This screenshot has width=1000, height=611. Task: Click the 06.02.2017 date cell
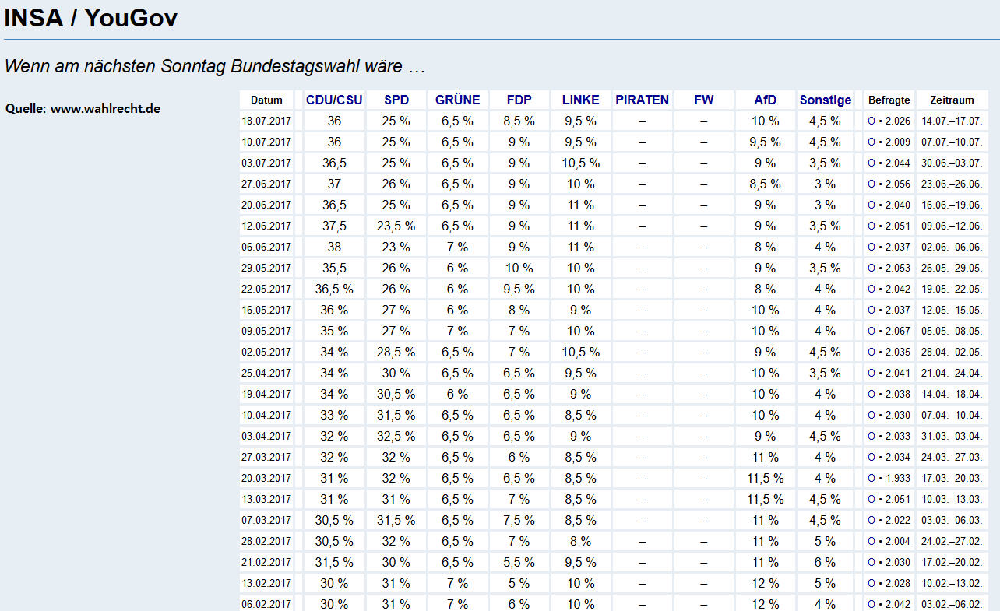tap(266, 604)
